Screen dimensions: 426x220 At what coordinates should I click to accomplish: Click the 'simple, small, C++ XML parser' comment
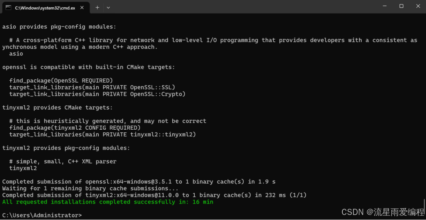63,161
